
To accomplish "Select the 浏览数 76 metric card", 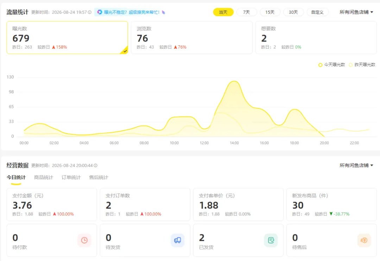I will click(192, 38).
